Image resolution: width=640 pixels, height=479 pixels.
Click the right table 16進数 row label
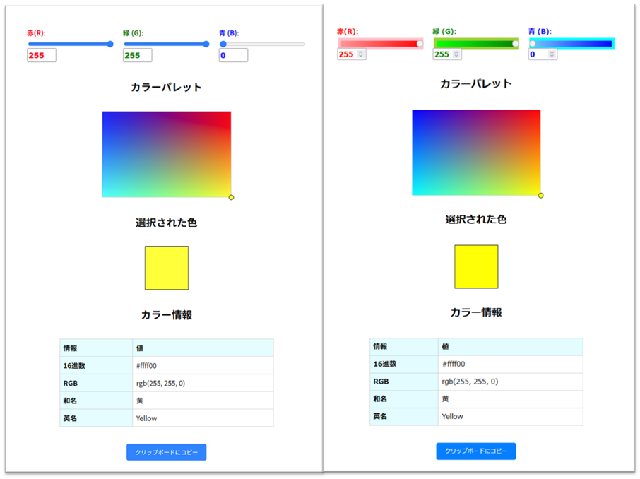coord(384,364)
